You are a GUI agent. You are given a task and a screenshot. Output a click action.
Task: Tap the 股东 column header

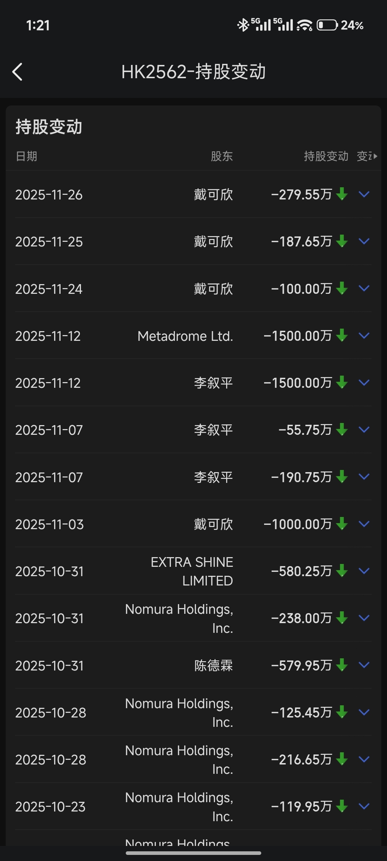click(x=222, y=156)
